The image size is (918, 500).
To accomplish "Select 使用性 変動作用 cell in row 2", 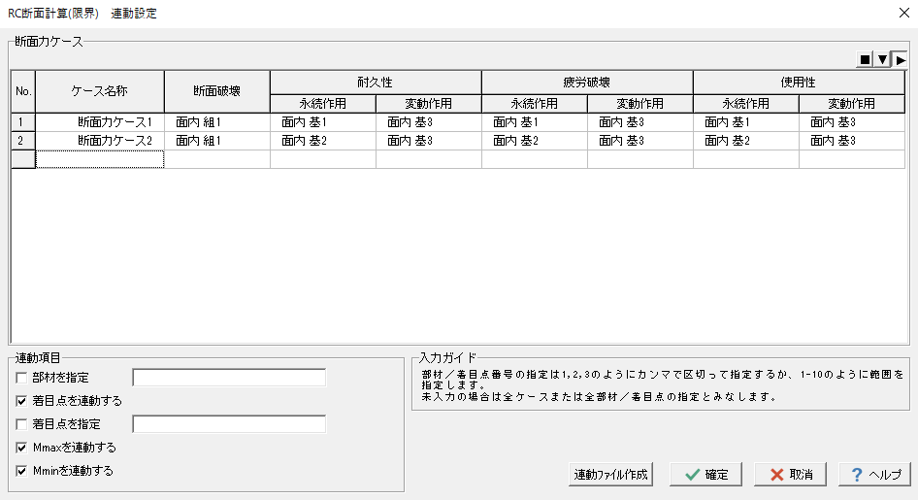I will click(x=852, y=141).
